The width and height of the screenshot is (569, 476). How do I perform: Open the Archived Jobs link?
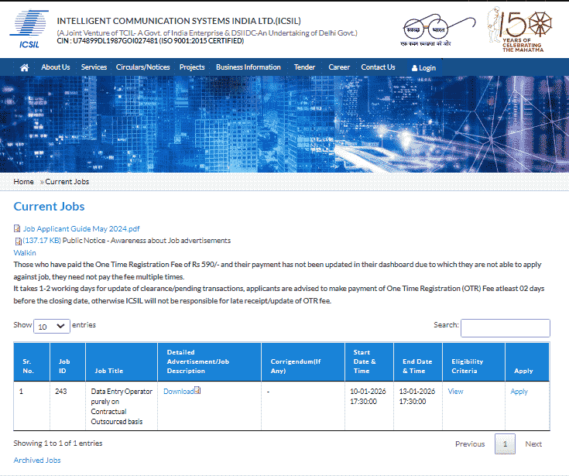pyautogui.click(x=37, y=461)
